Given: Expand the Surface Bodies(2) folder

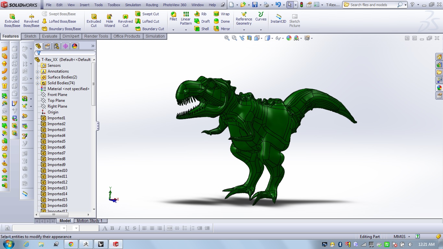Looking at the screenshot, I should [x=37, y=77].
